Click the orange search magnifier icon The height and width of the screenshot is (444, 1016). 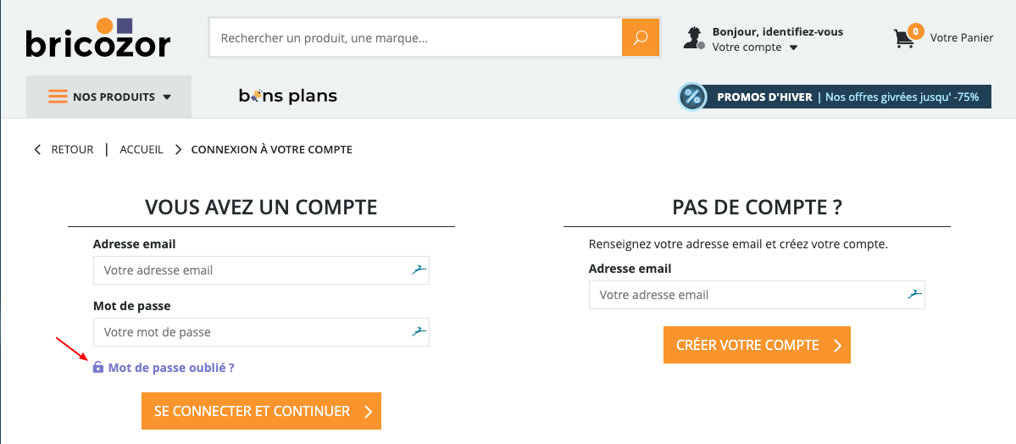640,37
